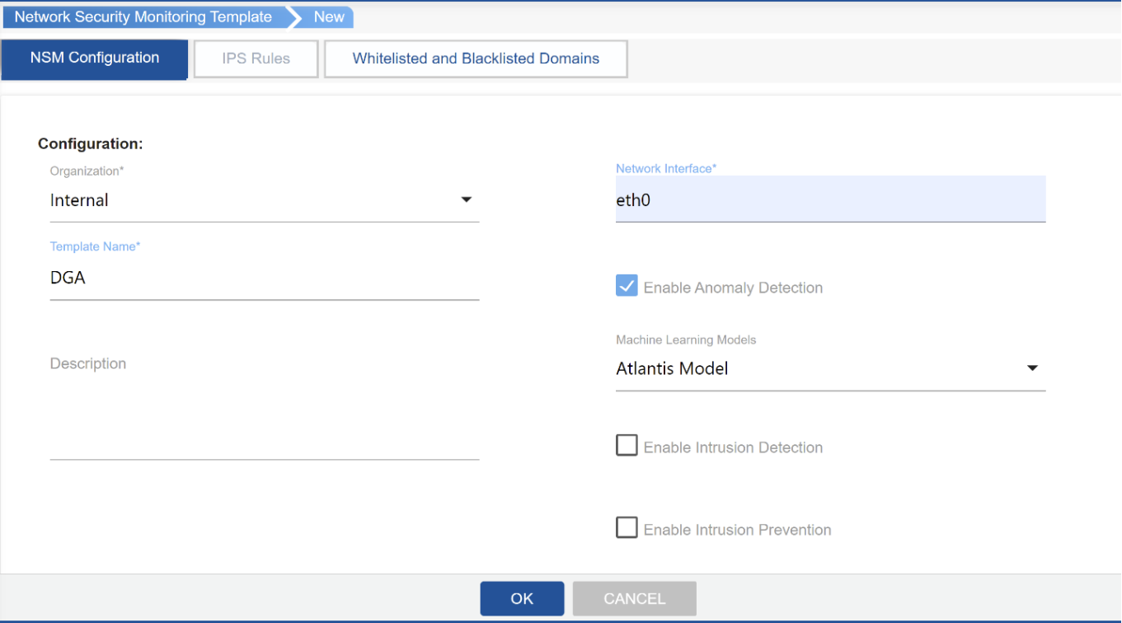Click the Machine Learning Models dropdown arrow
The height and width of the screenshot is (623, 1122).
pos(1033,368)
